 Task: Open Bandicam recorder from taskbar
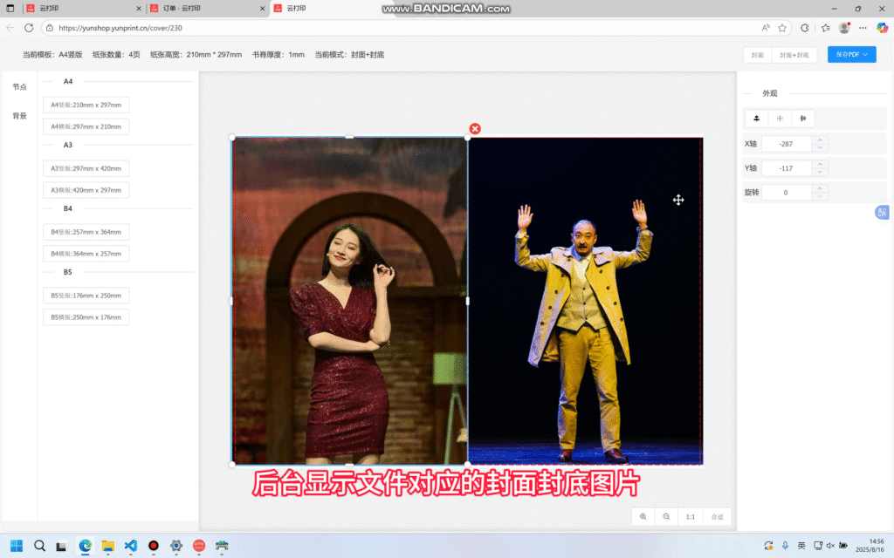154,546
